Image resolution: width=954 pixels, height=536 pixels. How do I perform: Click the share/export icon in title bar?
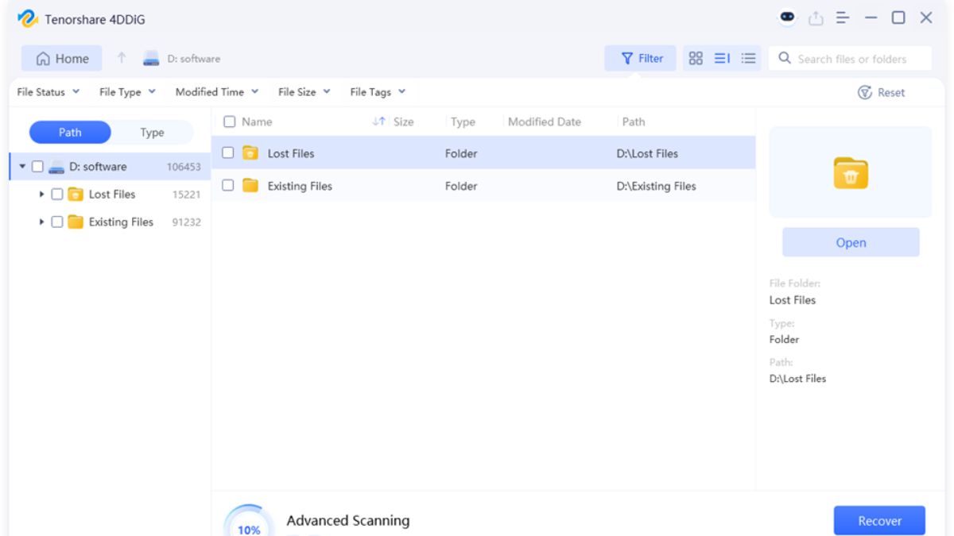816,18
